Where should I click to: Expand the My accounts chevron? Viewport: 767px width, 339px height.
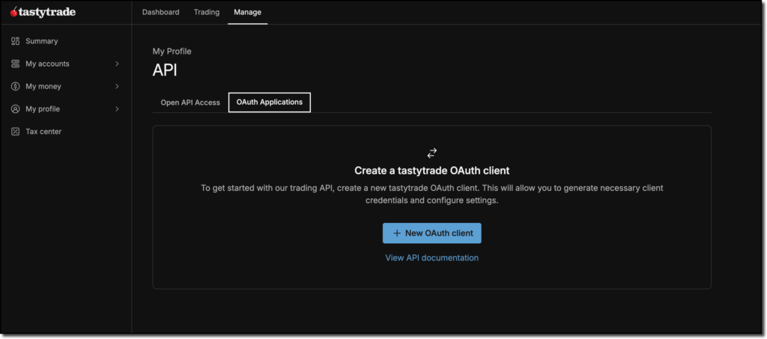(117, 64)
